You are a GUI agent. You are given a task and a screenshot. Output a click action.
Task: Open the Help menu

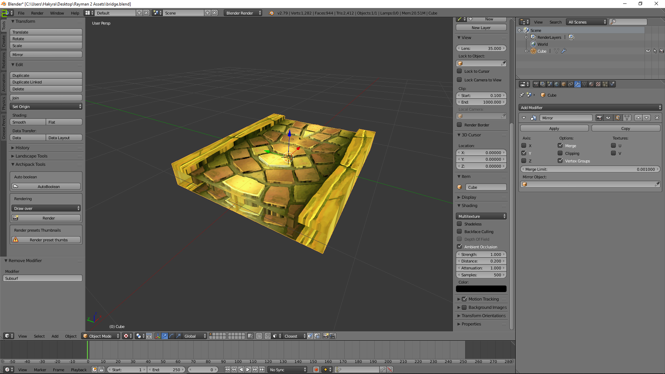coord(75,13)
